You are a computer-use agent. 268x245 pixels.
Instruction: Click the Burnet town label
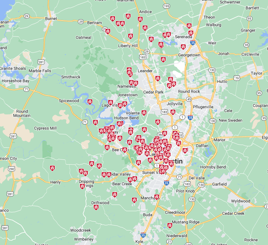tap(51, 19)
